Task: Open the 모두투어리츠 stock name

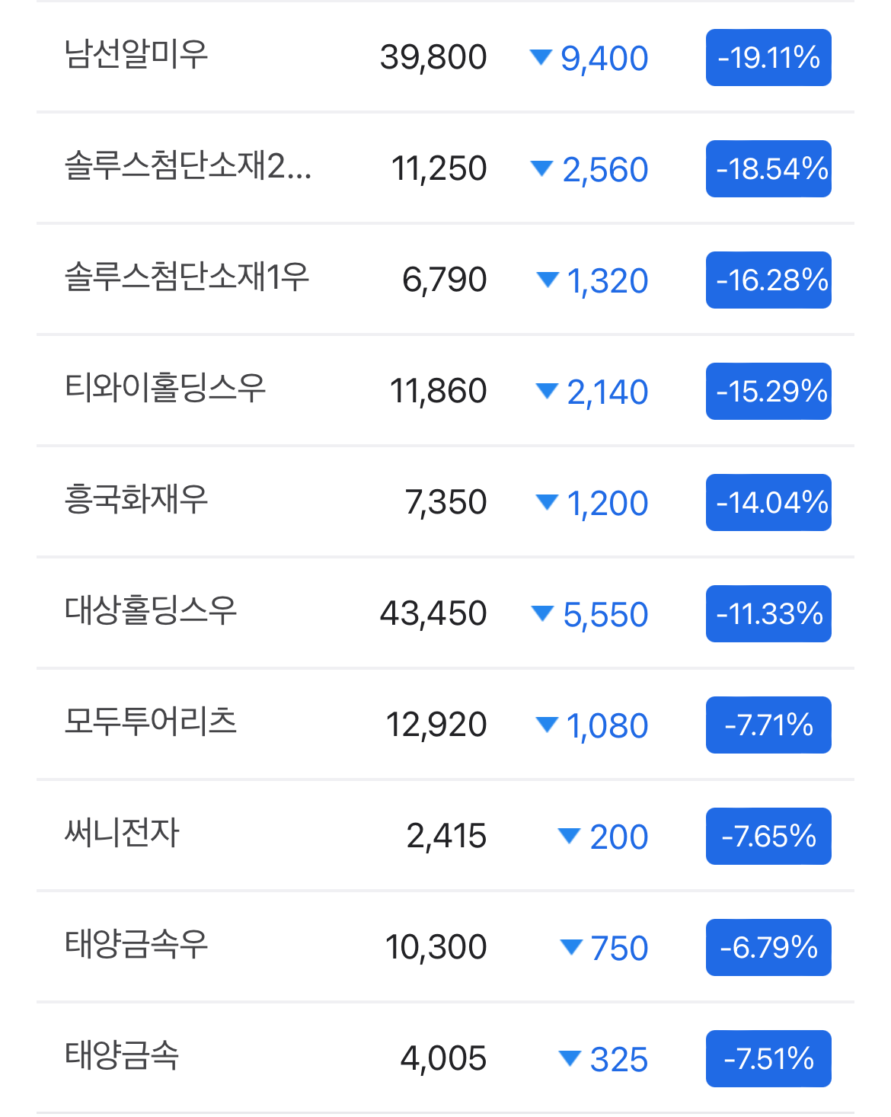Action: point(151,722)
